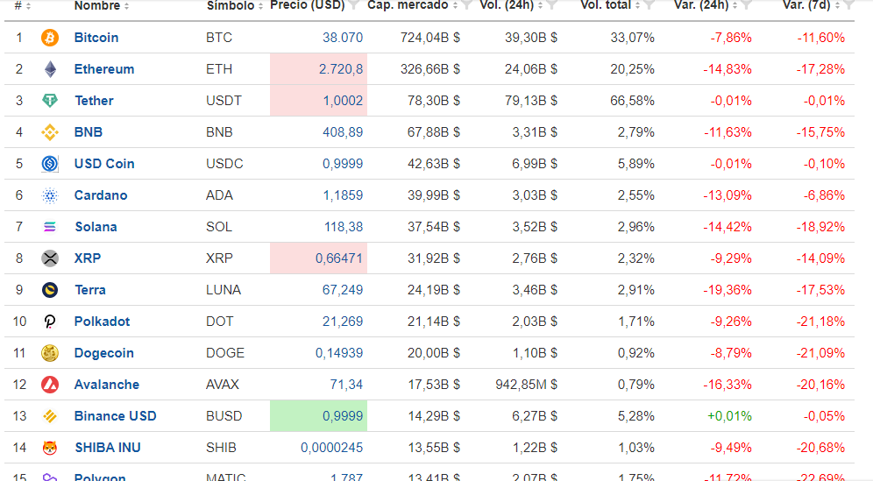The height and width of the screenshot is (481, 873).
Task: Sort by Vol. total column header
Action: 606,5
